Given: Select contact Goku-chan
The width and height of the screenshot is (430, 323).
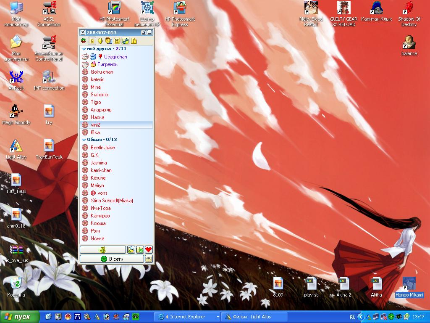Looking at the screenshot, I should 117,72.
